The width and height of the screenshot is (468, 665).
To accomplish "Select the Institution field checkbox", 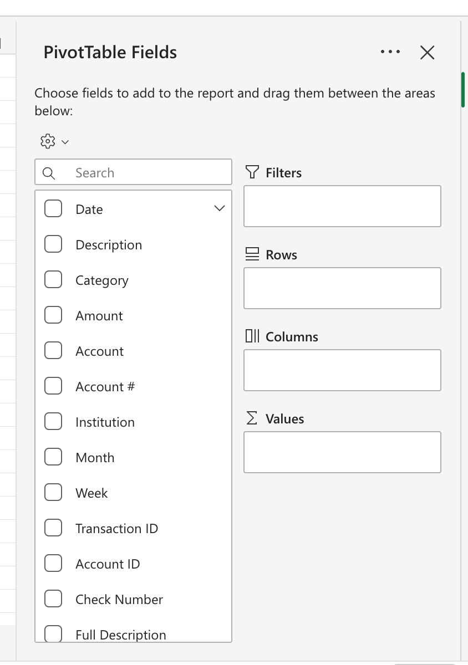I will coord(53,422).
